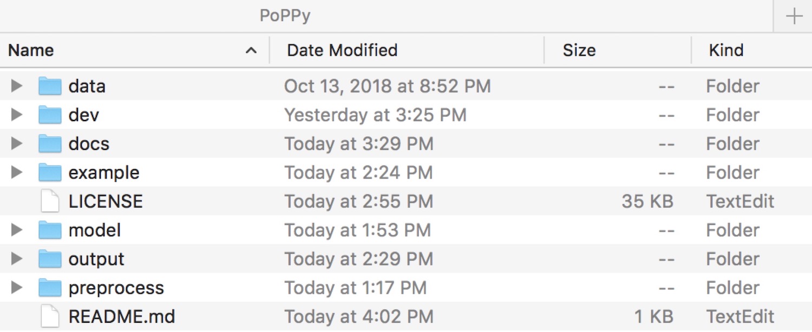Select the model folder icon
The height and width of the screenshot is (332, 812).
tap(50, 230)
